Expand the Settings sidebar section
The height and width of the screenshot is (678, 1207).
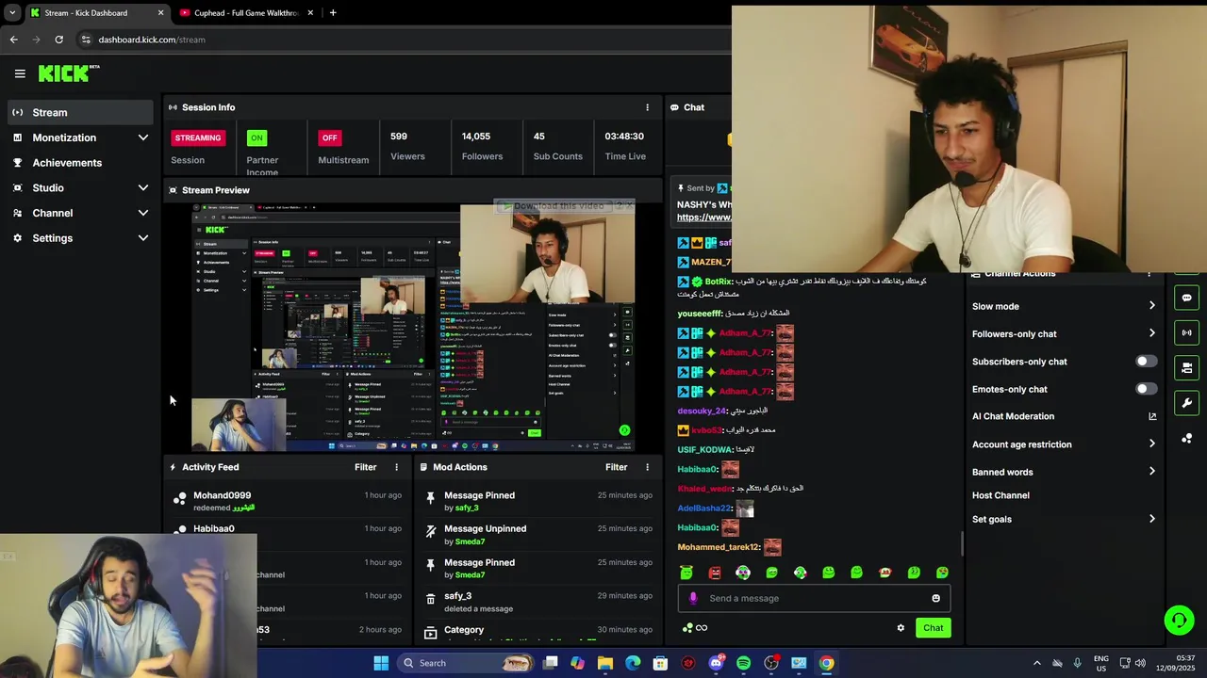coord(143,238)
